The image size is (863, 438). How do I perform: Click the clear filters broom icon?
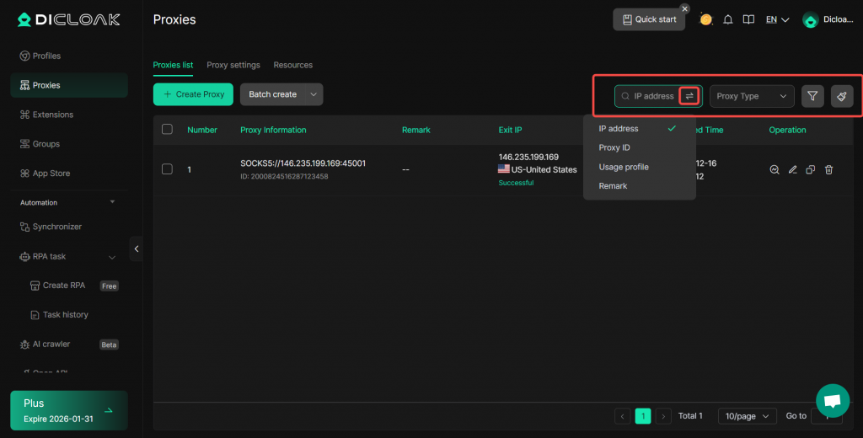pyautogui.click(x=842, y=96)
